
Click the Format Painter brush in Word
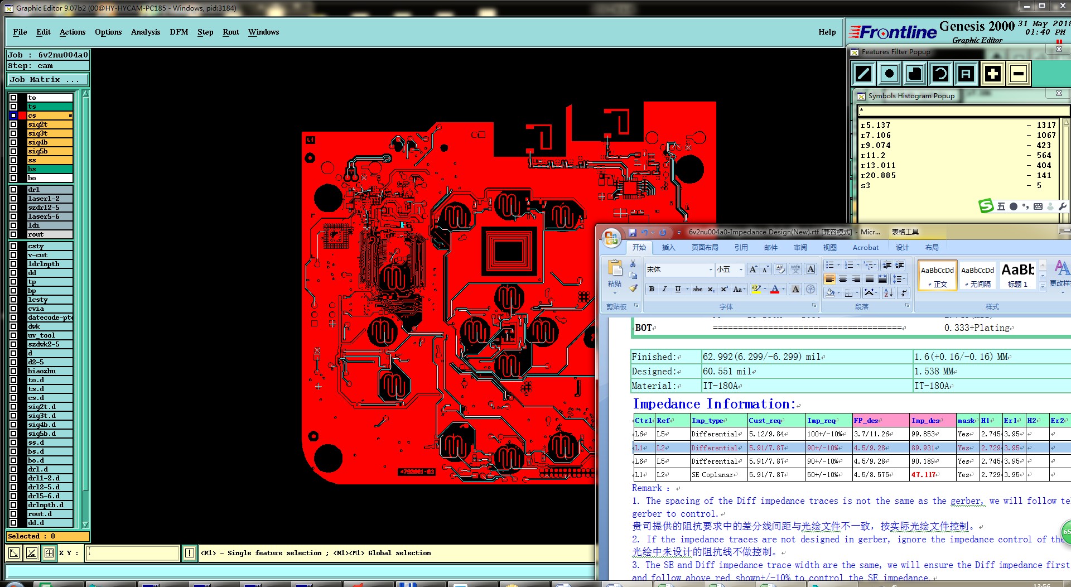(633, 288)
